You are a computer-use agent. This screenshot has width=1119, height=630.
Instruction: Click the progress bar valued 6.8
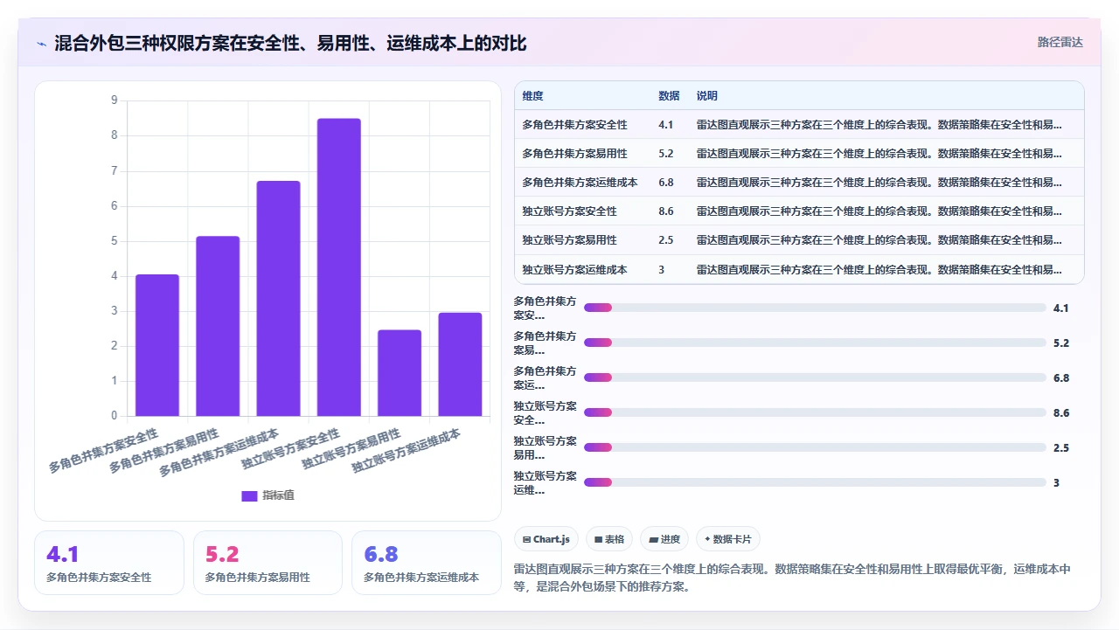[815, 377]
